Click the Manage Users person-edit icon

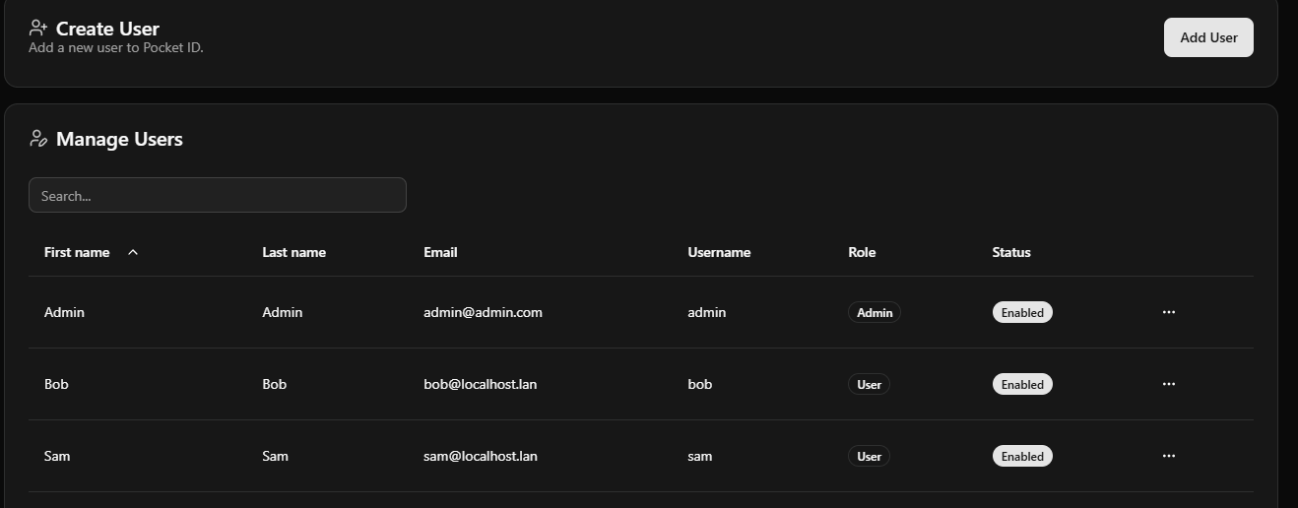tap(38, 139)
